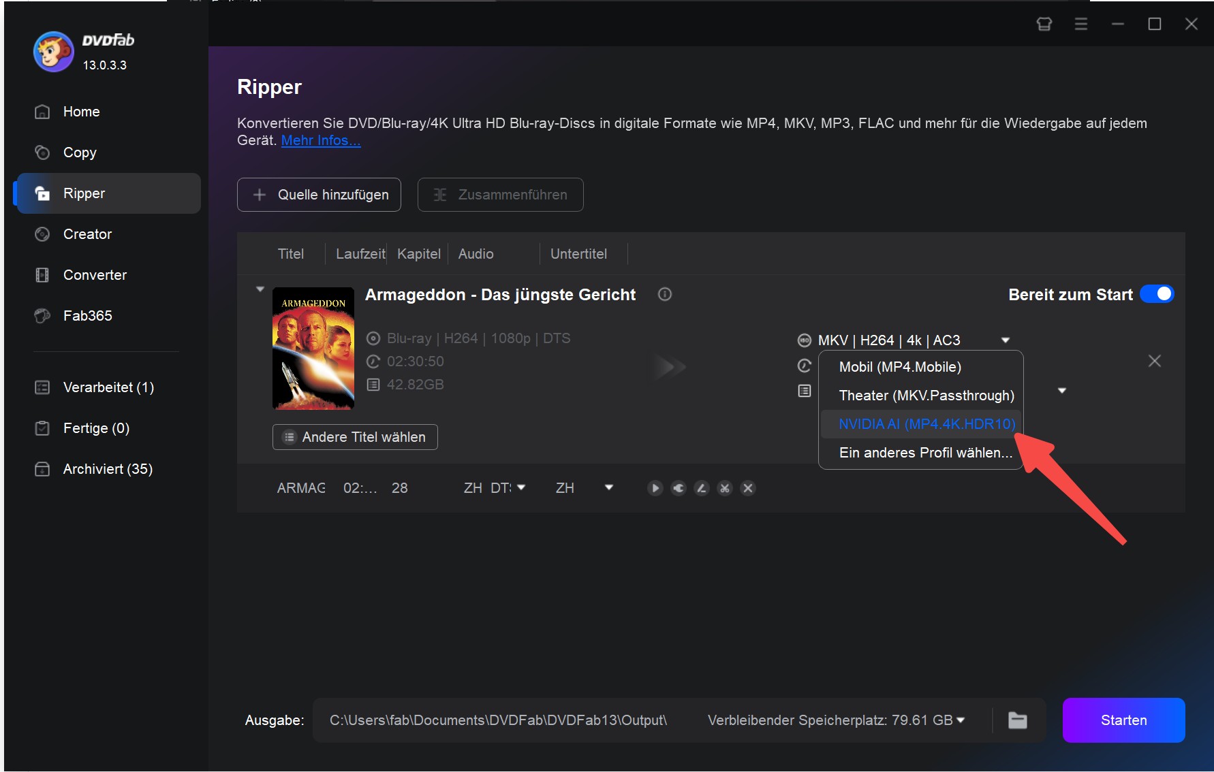This screenshot has height=772, width=1214.
Task: Choose NVIDIA AI (MP4.4K.HDR10) profile
Action: [921, 424]
